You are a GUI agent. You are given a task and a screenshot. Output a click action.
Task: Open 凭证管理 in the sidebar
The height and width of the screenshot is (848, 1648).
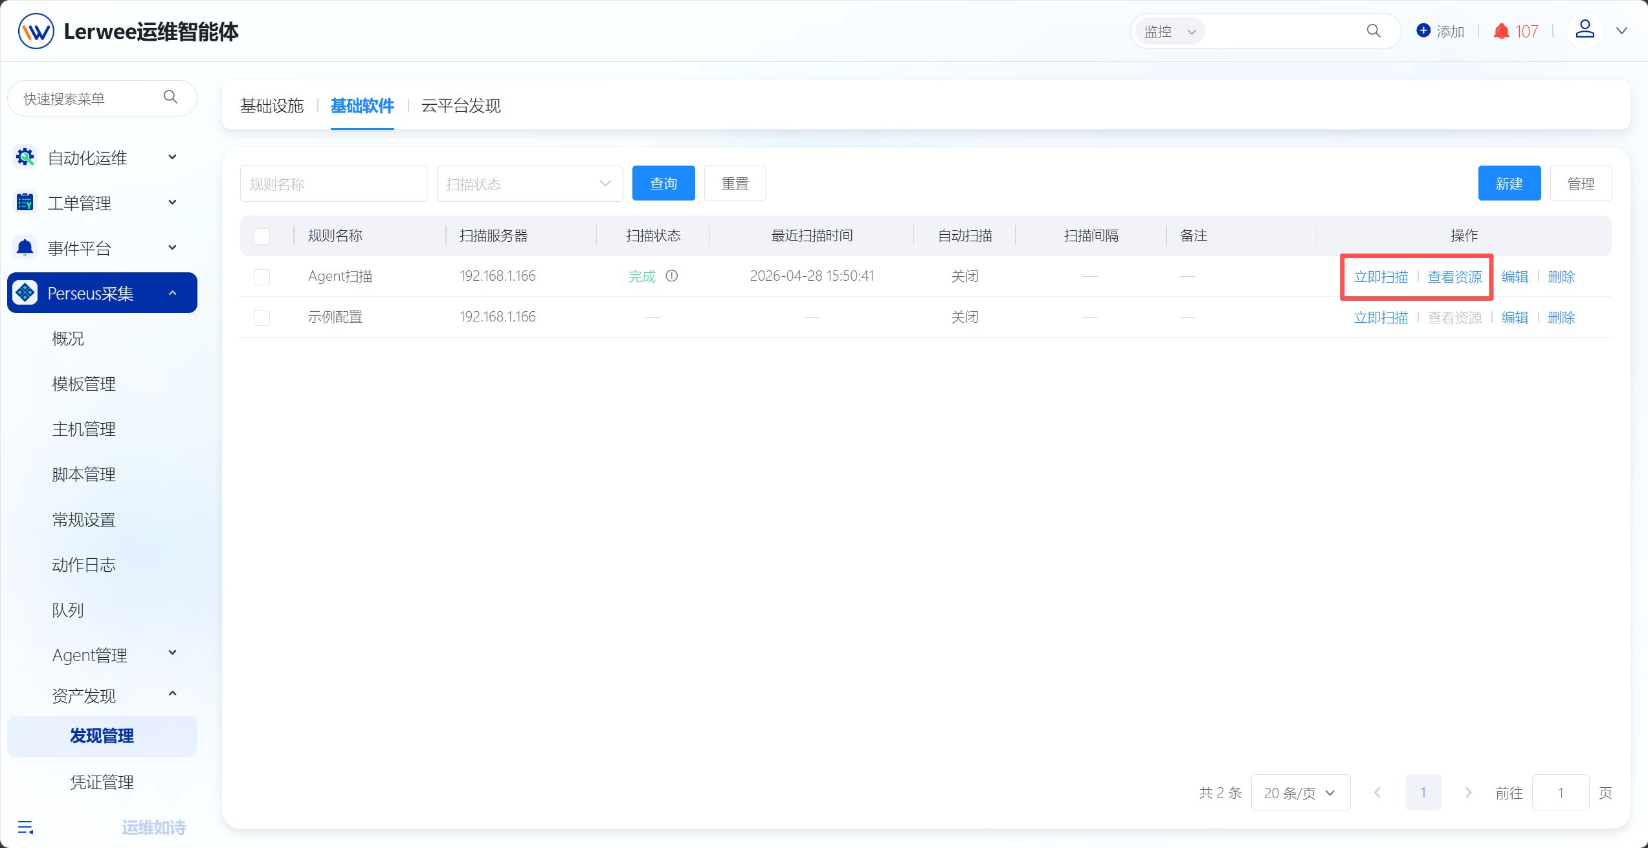(102, 782)
